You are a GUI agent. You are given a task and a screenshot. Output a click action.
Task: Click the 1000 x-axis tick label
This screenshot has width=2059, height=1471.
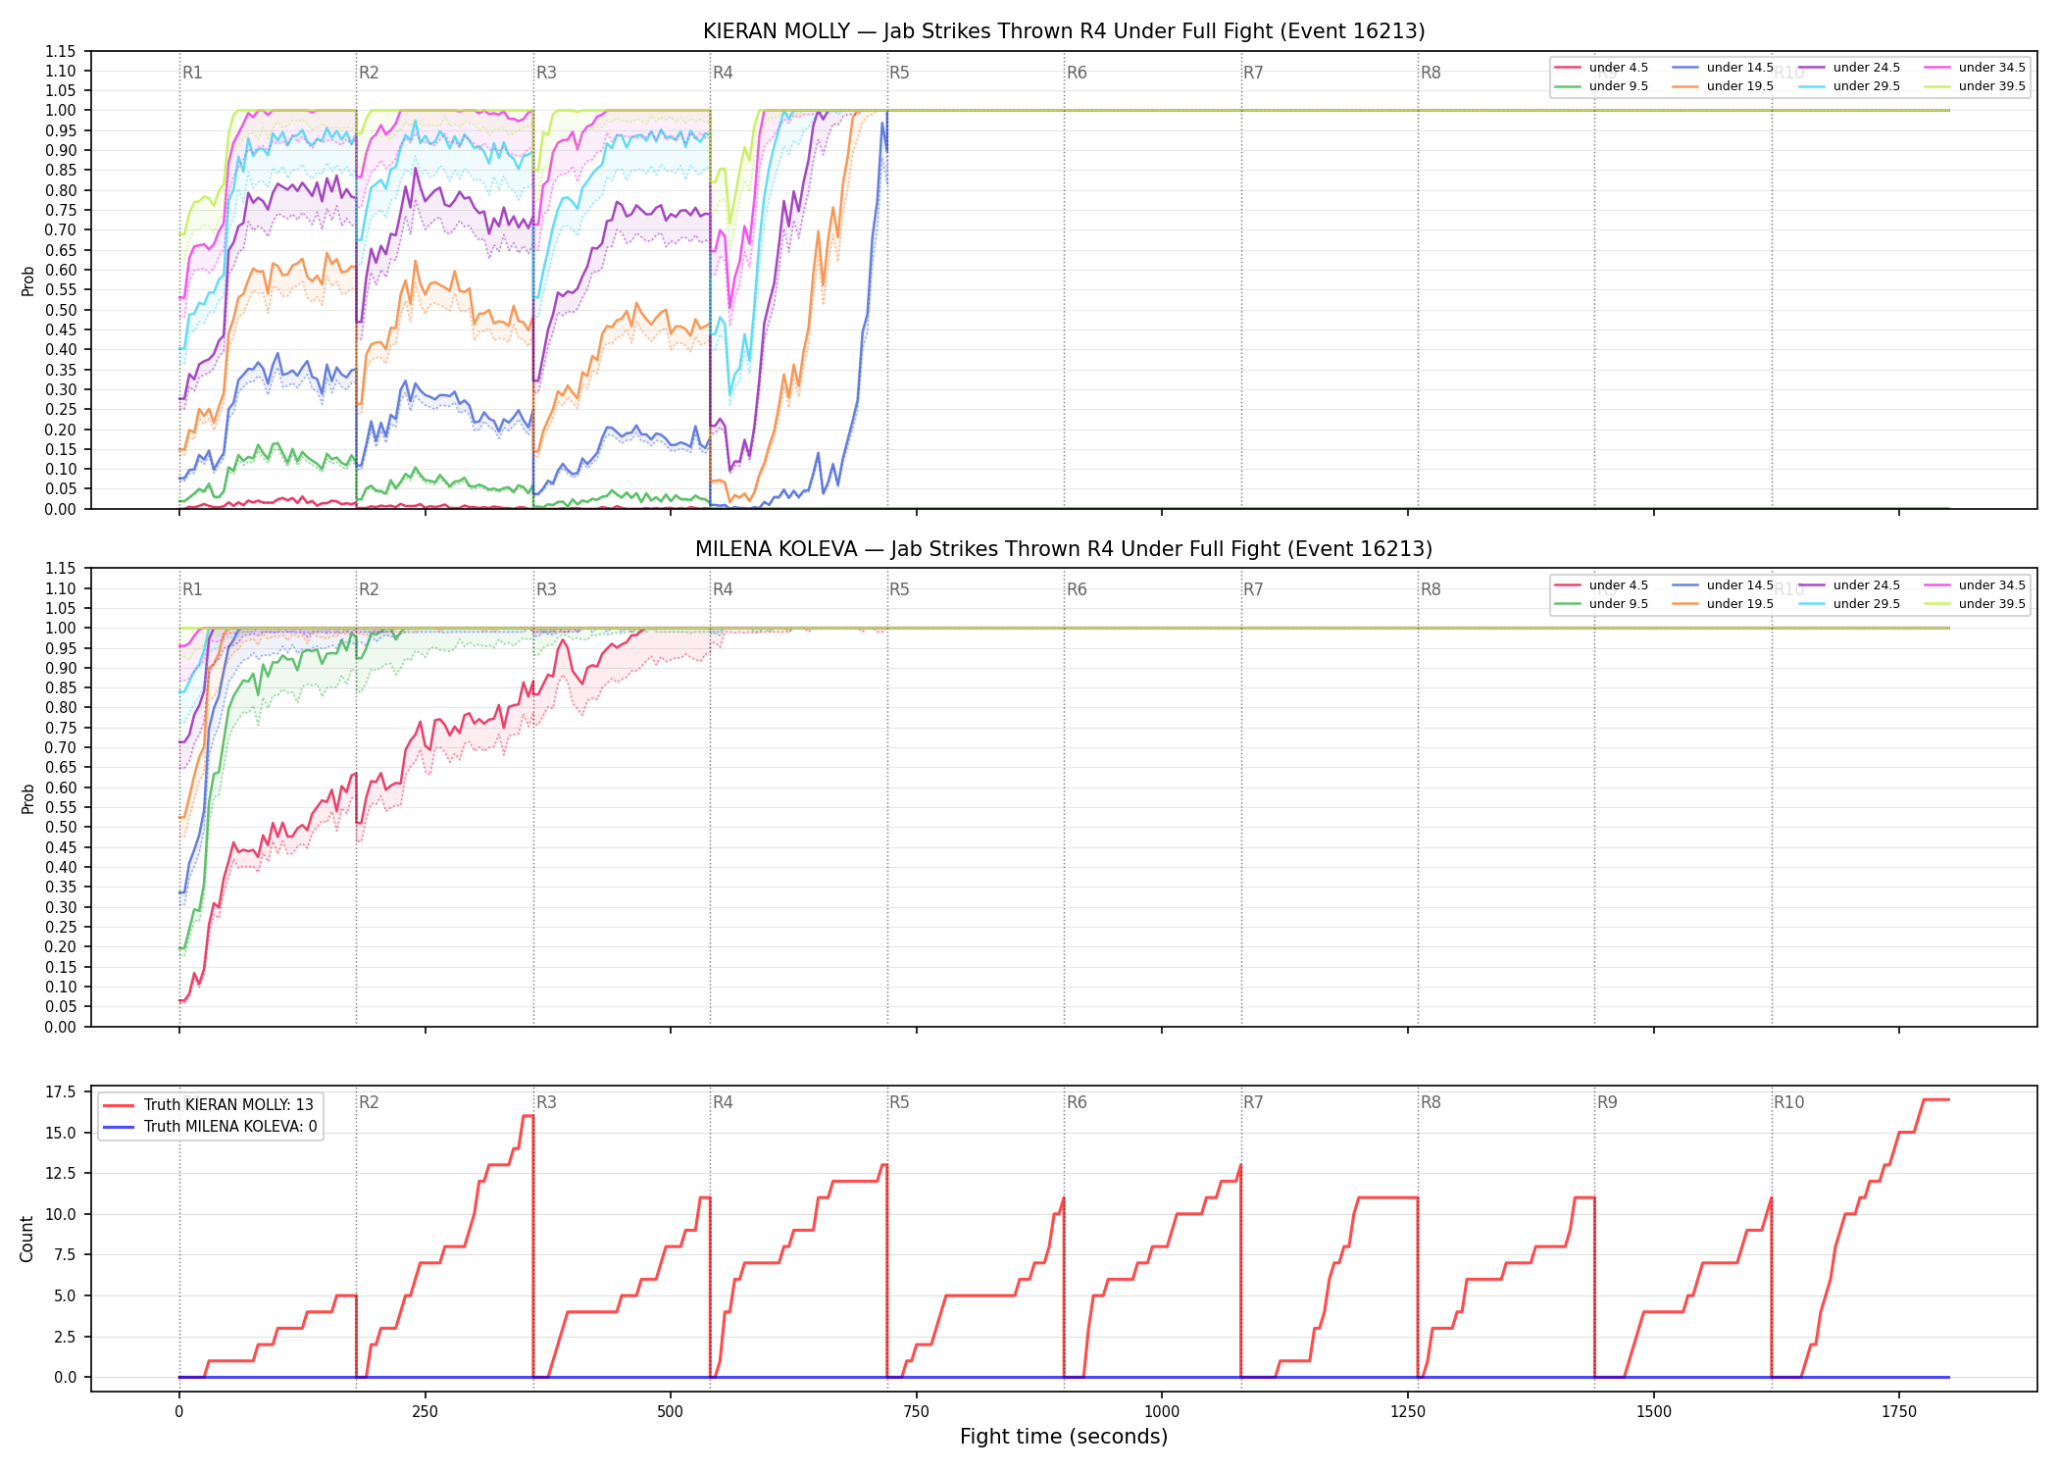click(x=1162, y=1412)
